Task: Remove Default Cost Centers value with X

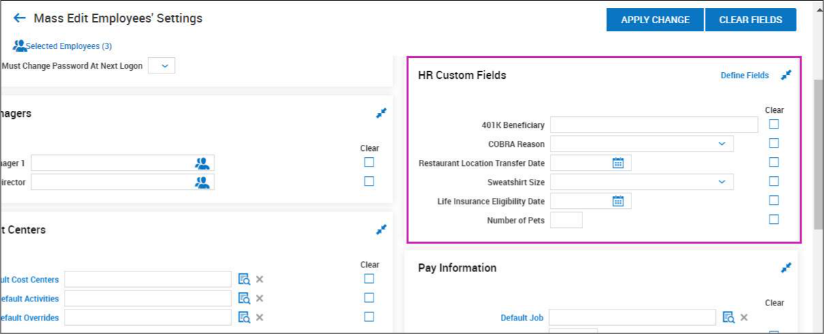Action: 259,279
